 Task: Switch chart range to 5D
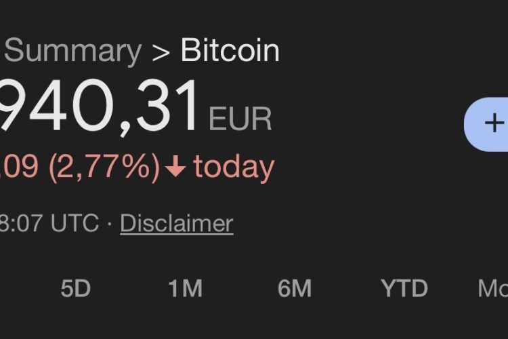pyautogui.click(x=75, y=289)
